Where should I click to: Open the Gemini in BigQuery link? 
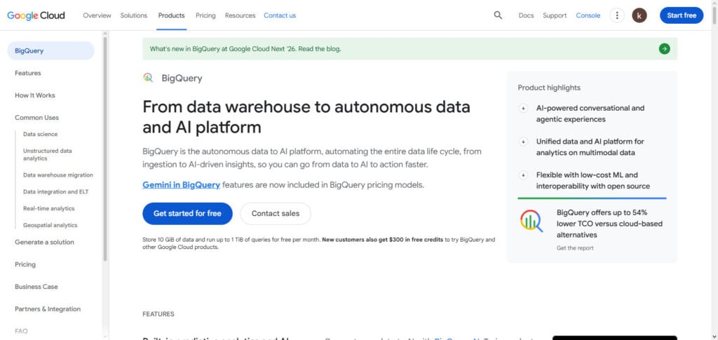click(182, 185)
